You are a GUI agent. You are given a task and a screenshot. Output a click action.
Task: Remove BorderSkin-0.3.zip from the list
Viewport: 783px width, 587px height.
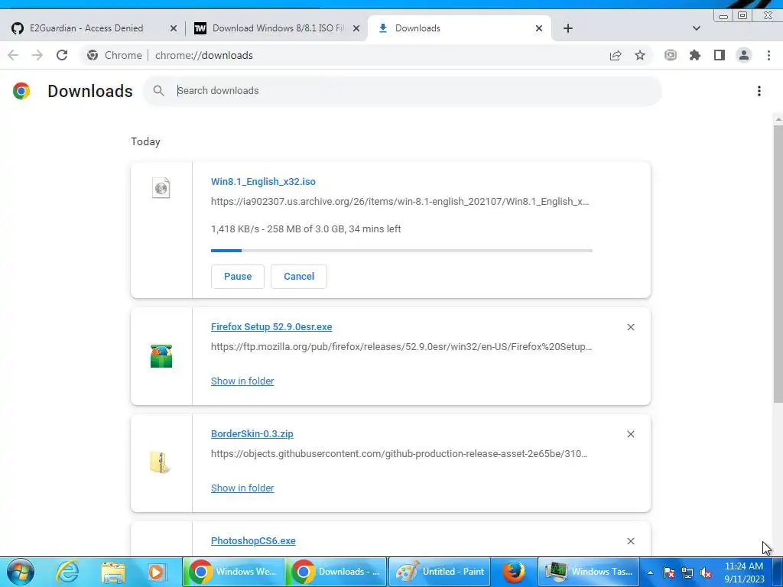(631, 434)
